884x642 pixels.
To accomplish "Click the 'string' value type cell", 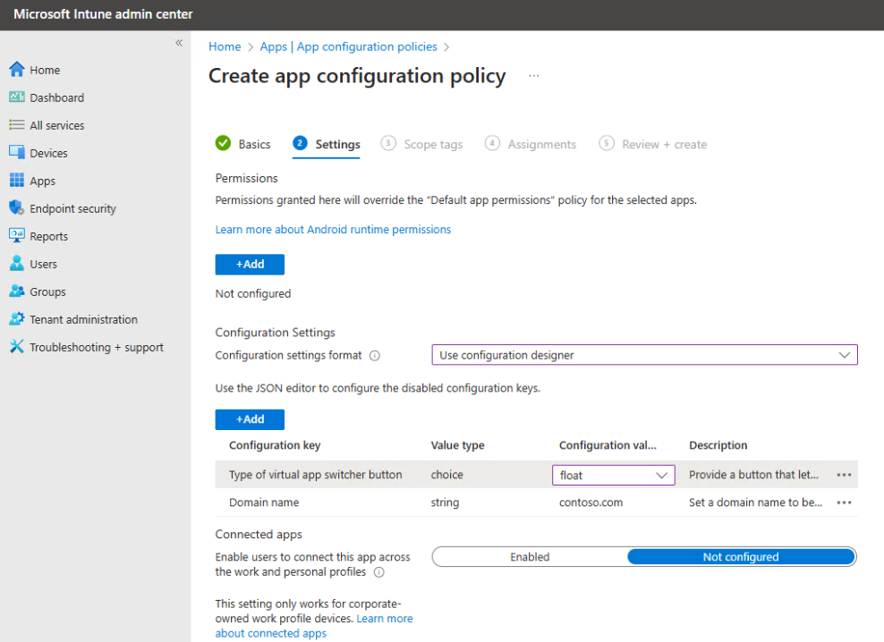I will [446, 503].
